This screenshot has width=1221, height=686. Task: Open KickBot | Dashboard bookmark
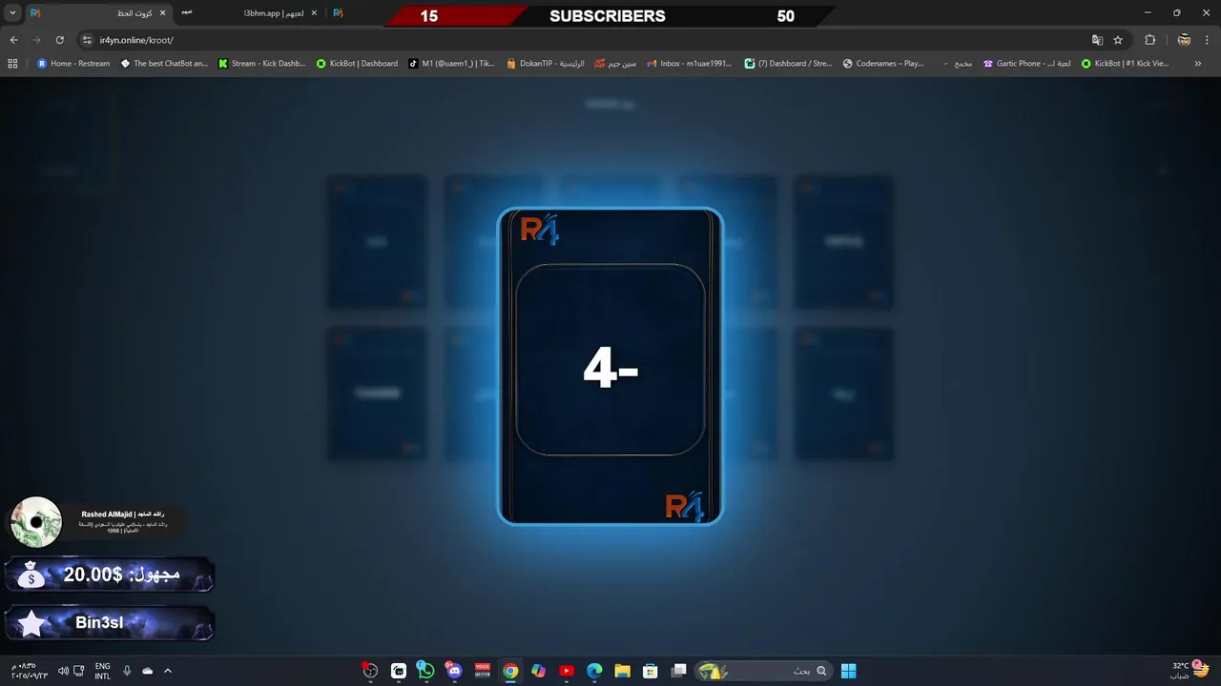[358, 64]
